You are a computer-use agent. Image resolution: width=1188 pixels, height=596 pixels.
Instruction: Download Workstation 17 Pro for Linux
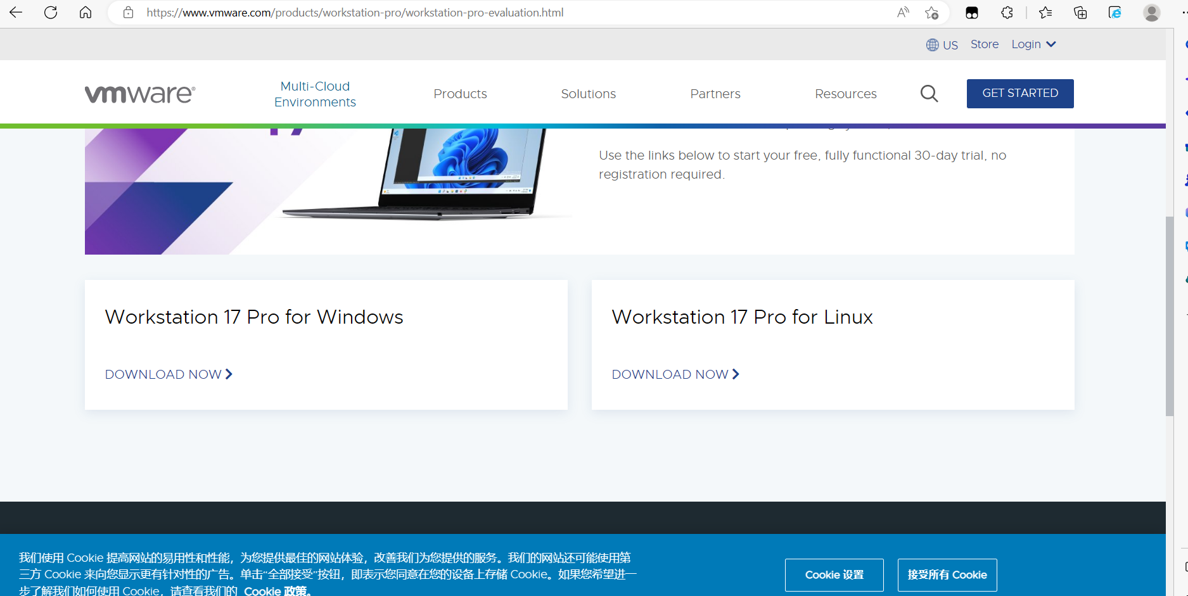pyautogui.click(x=675, y=374)
